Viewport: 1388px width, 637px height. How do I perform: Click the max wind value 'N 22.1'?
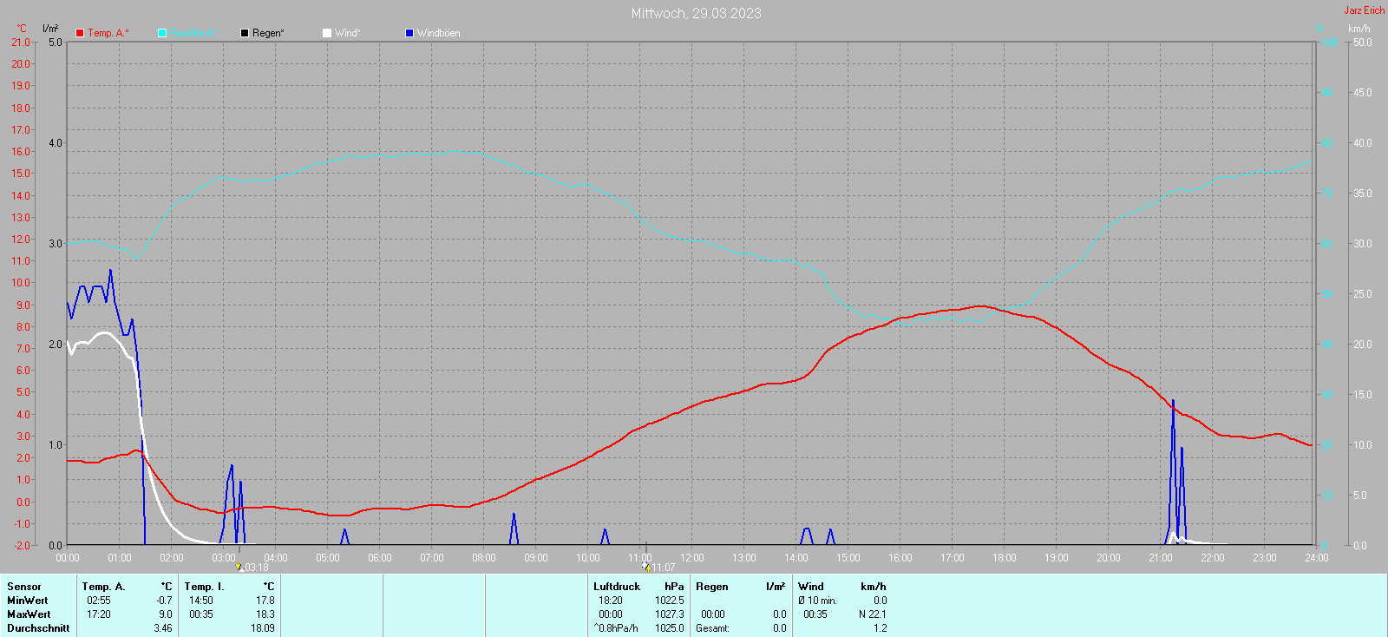(874, 614)
